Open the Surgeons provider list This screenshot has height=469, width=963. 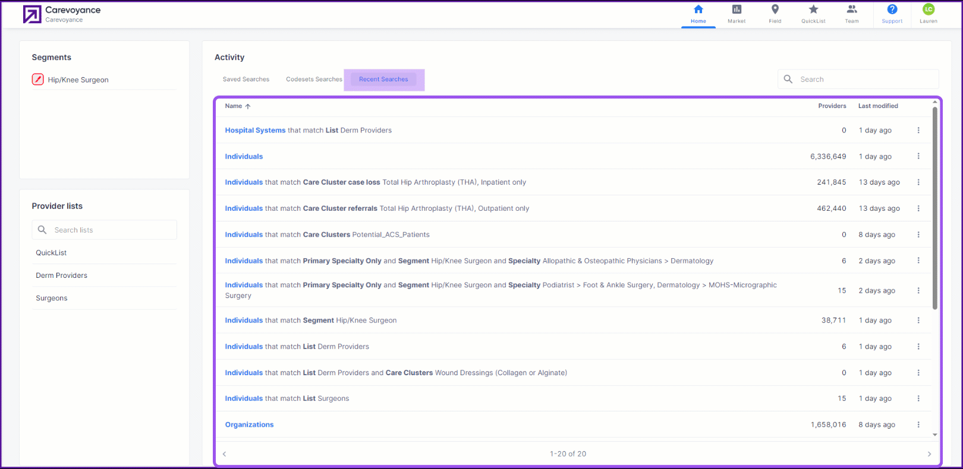pyautogui.click(x=52, y=298)
